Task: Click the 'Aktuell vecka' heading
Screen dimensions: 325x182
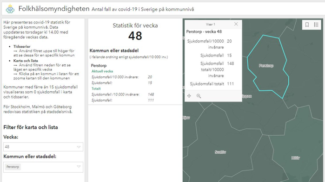Action: pos(102,71)
